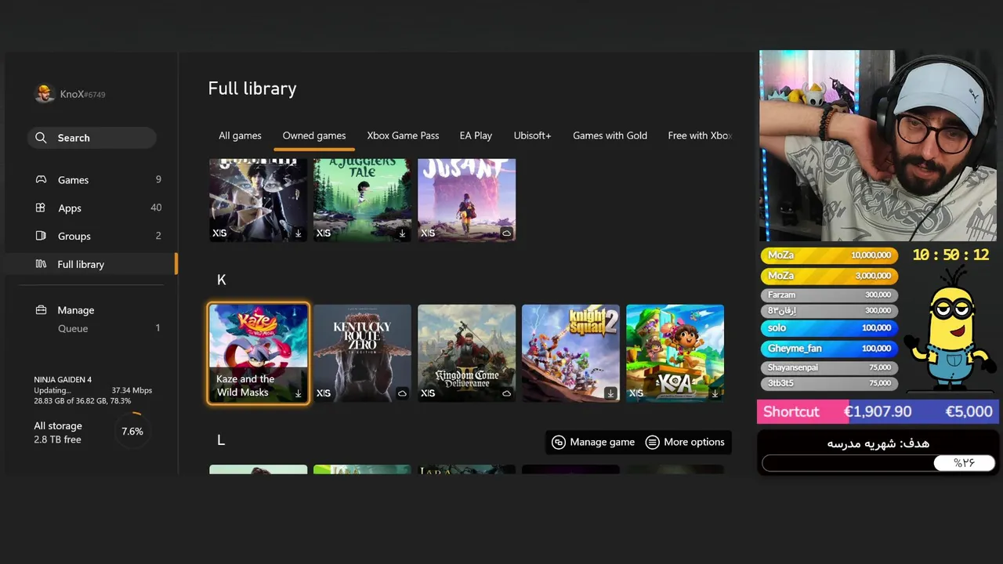1003x564 pixels.
Task: Click the 7.6% storage usage ring
Action: click(x=132, y=431)
